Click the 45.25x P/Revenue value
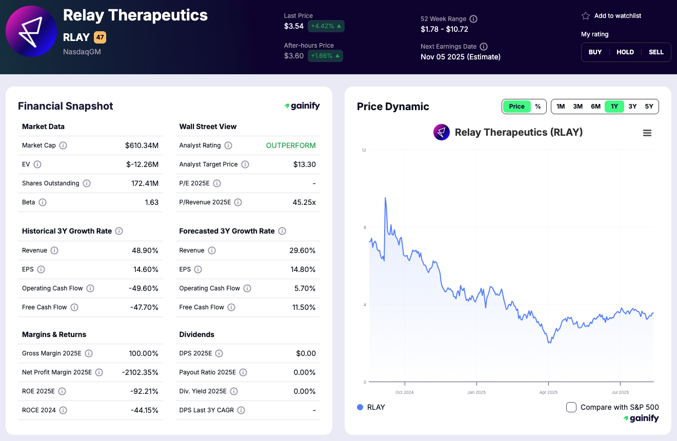 [x=304, y=202]
